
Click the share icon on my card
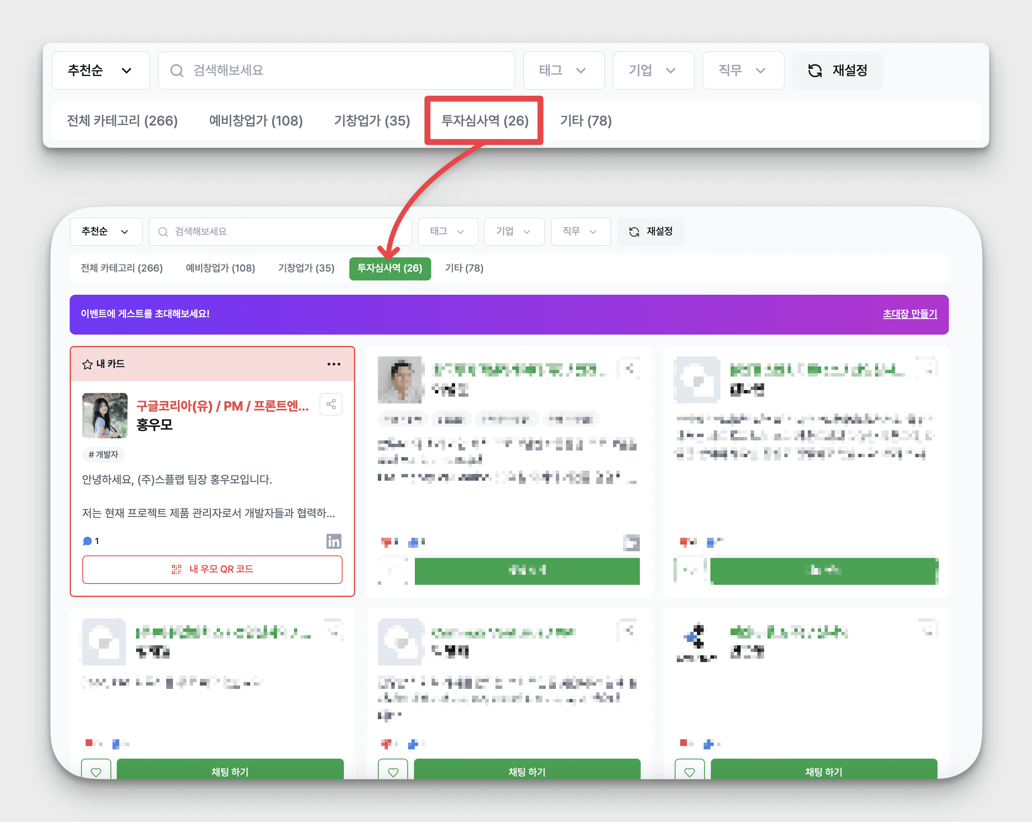(x=331, y=405)
